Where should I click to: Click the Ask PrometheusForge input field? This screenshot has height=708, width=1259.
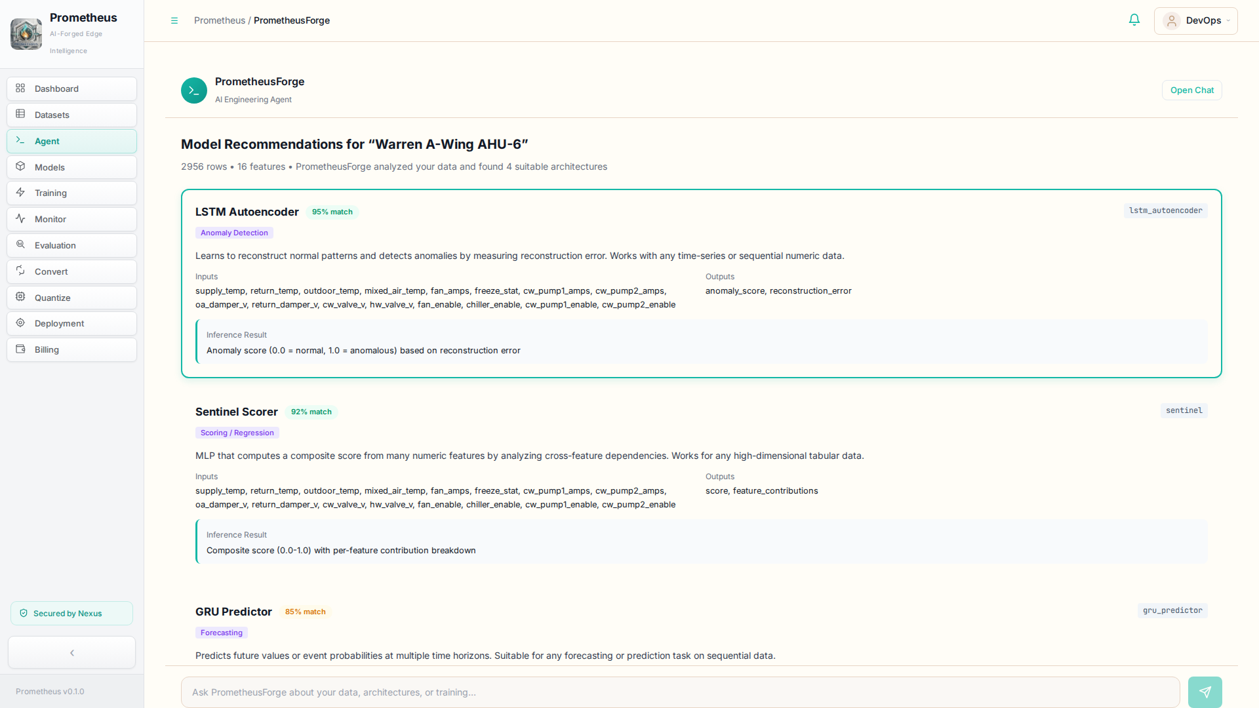680,692
